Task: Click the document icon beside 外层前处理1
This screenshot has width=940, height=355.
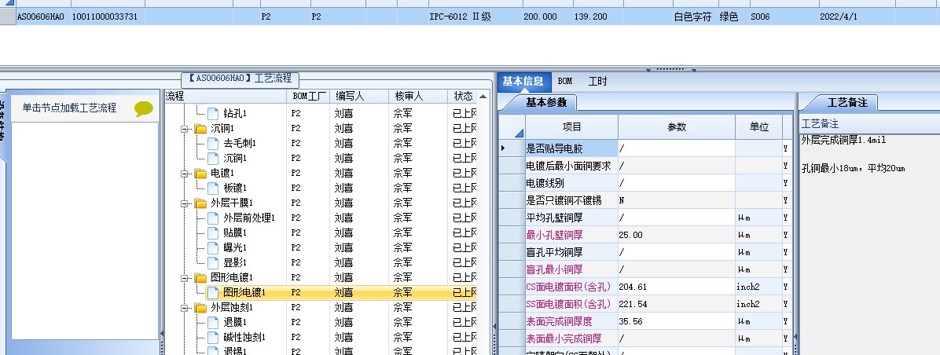Action: click(x=213, y=218)
